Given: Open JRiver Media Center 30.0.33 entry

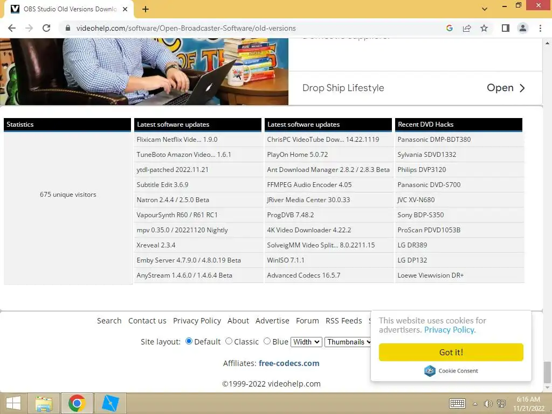Looking at the screenshot, I should point(308,200).
